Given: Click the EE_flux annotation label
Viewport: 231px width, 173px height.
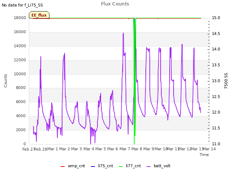Looking at the screenshot, I should pos(39,15).
